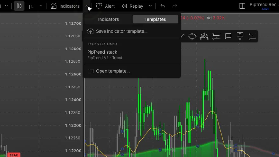Choose the step line chart style icon

point(31,6)
